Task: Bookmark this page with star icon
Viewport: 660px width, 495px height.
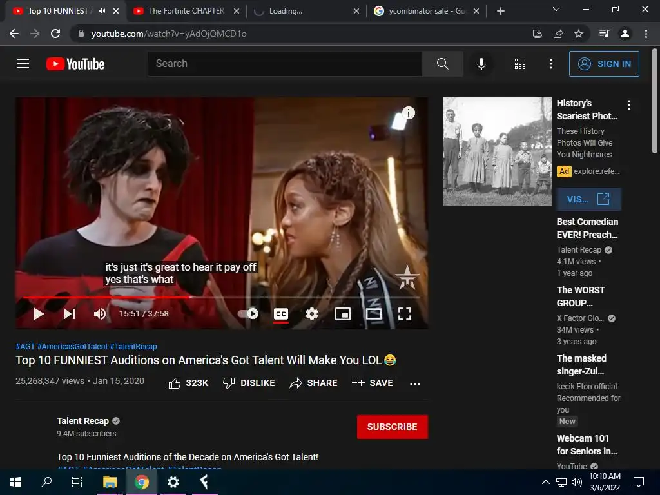Action: 579,34
